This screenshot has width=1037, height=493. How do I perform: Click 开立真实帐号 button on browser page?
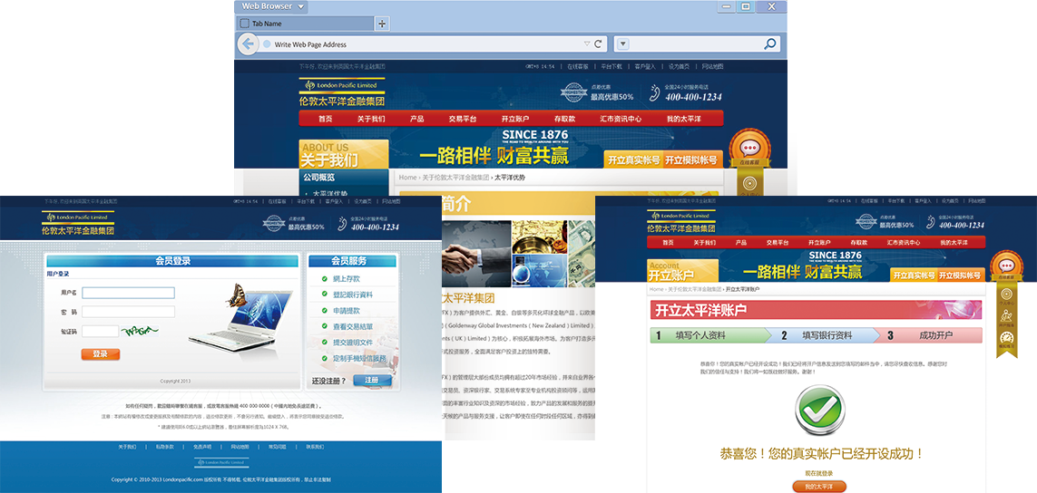[633, 159]
